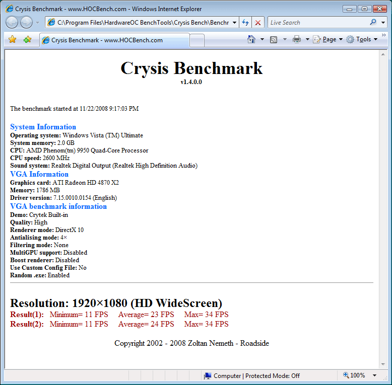This screenshot has width=392, height=385.
Task: Click the System Information heading
Action: click(x=43, y=127)
